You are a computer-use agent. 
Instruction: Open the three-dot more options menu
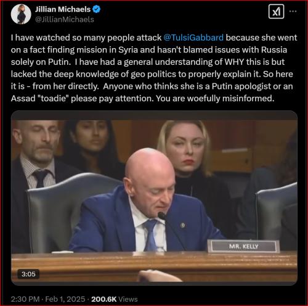point(293,11)
